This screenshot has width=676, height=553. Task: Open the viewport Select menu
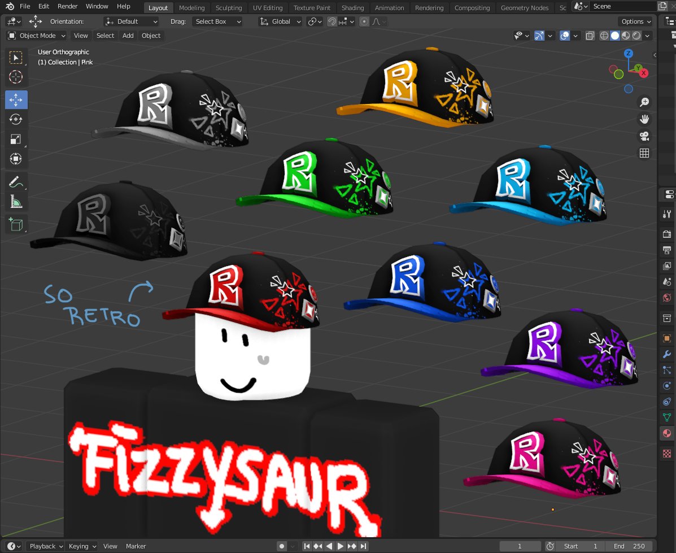click(105, 36)
